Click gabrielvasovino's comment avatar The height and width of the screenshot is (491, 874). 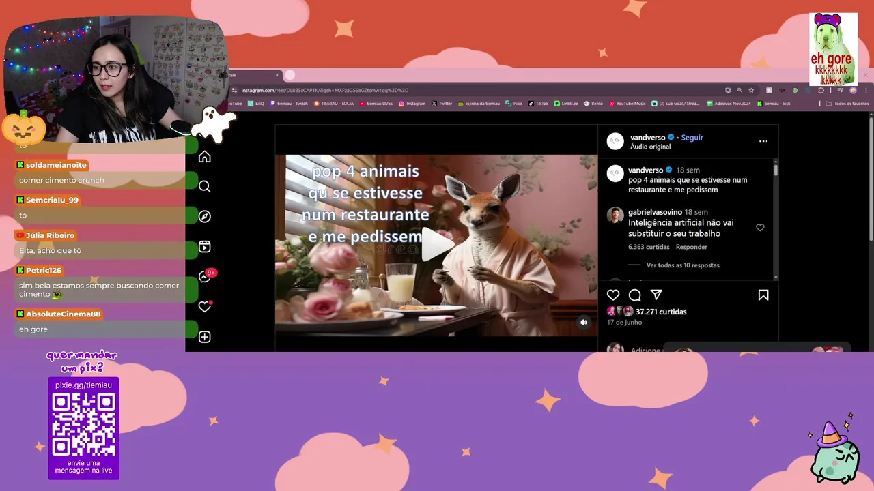pos(615,215)
